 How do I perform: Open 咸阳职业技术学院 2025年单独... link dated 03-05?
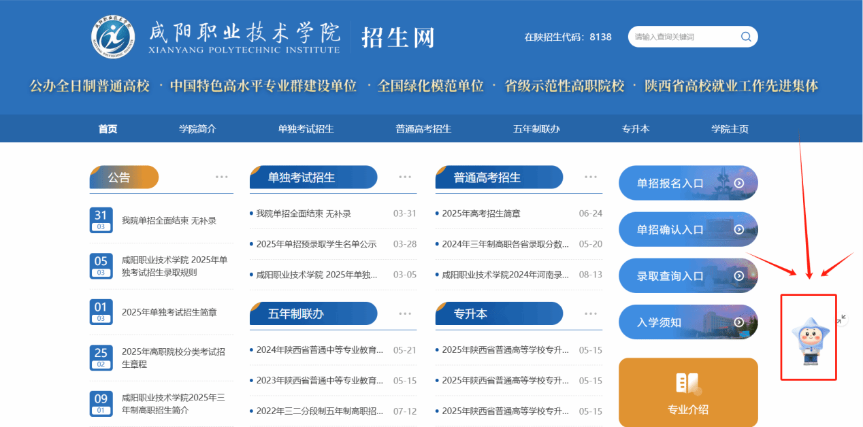(316, 275)
